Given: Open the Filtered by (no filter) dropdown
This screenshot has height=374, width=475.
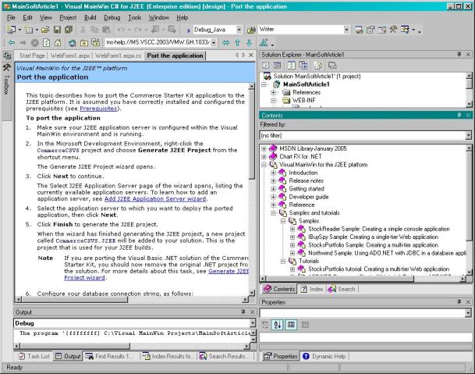Looking at the screenshot, I should click(x=469, y=135).
